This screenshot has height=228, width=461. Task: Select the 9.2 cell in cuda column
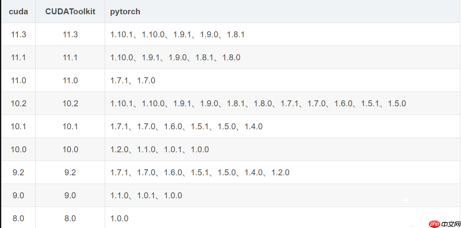tap(18, 172)
